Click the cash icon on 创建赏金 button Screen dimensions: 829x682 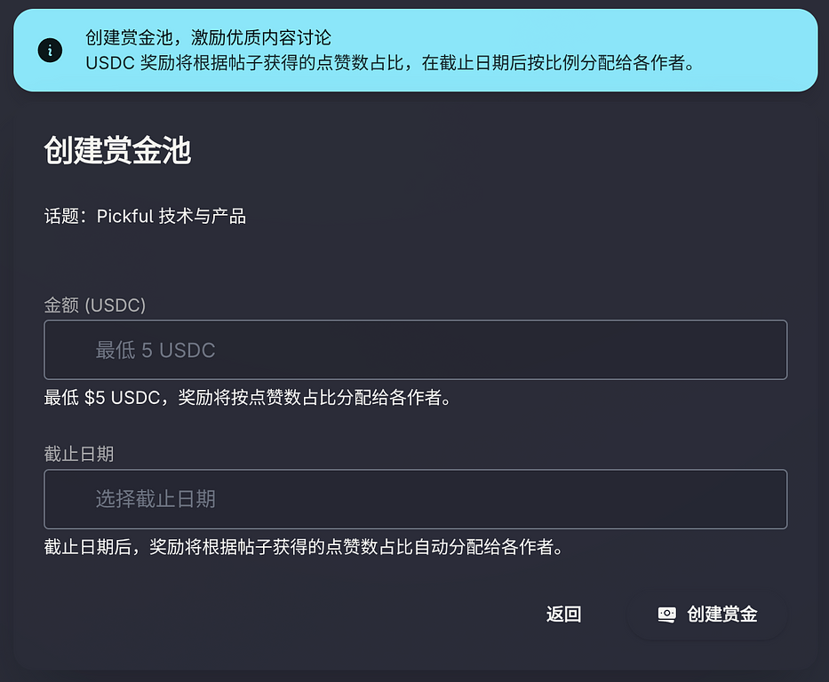(x=666, y=614)
